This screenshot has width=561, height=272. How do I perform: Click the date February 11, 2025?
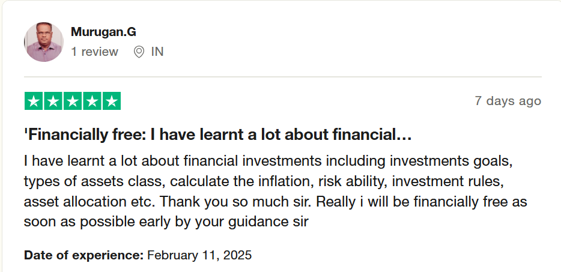tap(199, 255)
